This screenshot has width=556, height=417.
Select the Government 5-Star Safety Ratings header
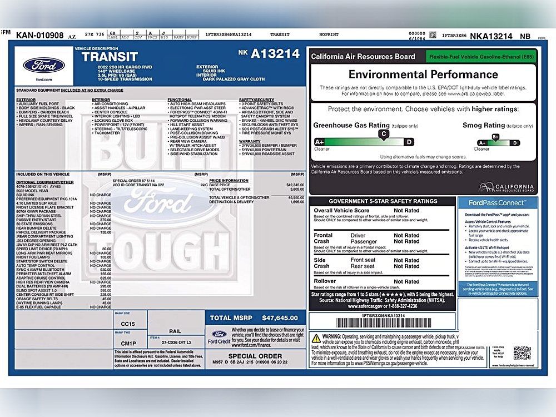(383, 201)
